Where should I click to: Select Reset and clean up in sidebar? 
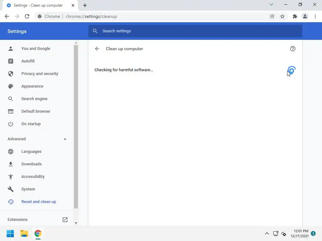(x=39, y=202)
